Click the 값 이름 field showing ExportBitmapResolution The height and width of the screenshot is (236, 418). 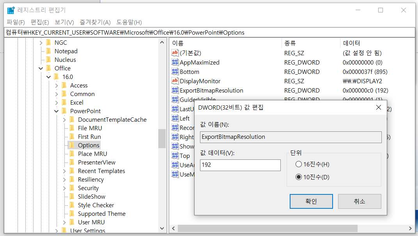pyautogui.click(x=291, y=137)
